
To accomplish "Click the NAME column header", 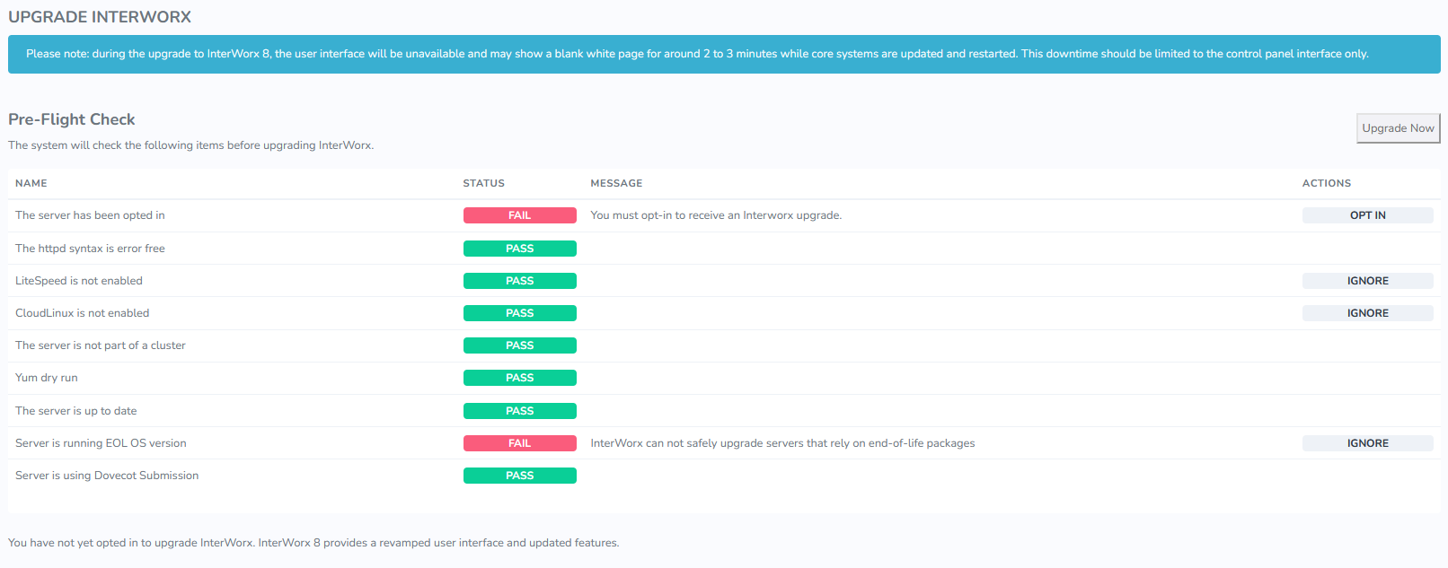I will (31, 183).
